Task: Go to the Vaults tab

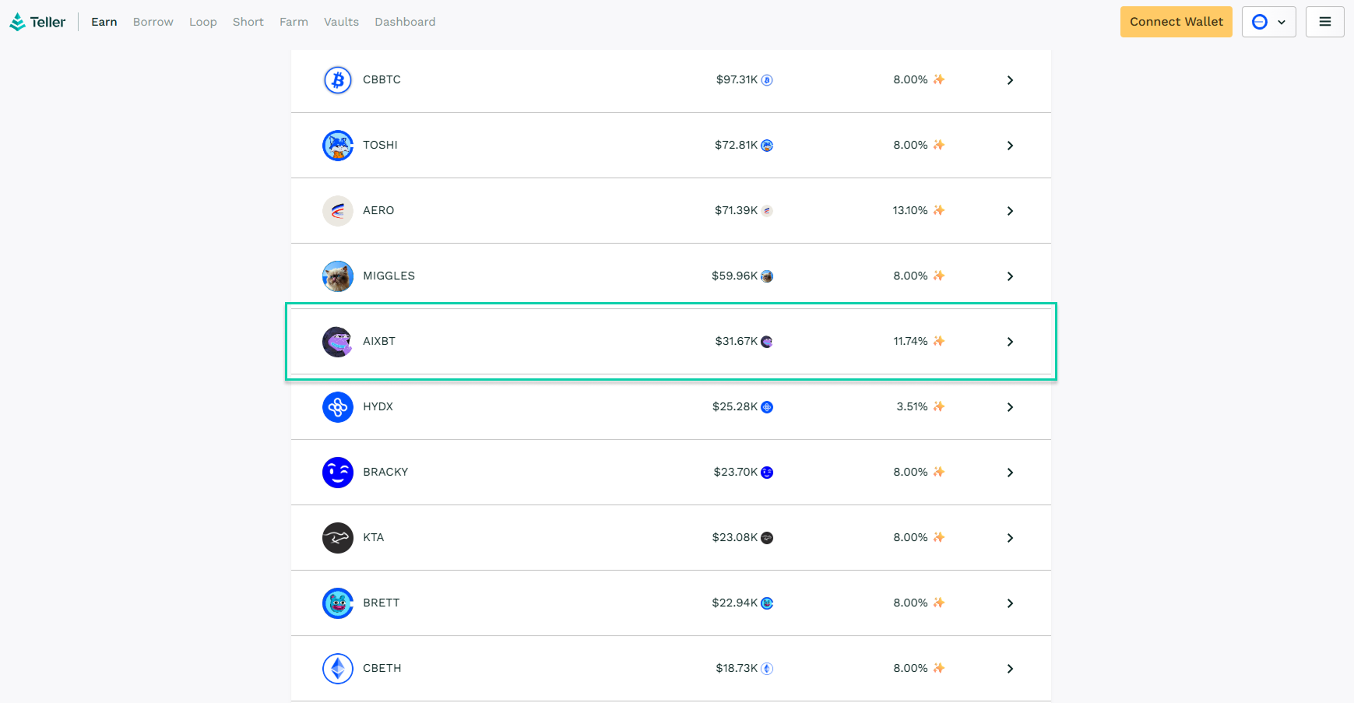Action: 341,22
